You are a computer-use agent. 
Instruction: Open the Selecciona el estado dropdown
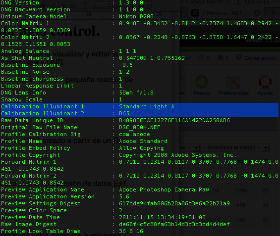click(x=235, y=148)
